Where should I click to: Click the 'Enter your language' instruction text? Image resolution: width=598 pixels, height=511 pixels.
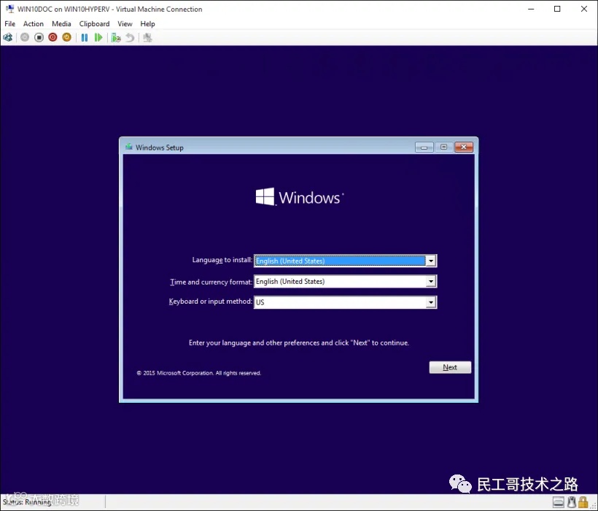pyautogui.click(x=299, y=342)
